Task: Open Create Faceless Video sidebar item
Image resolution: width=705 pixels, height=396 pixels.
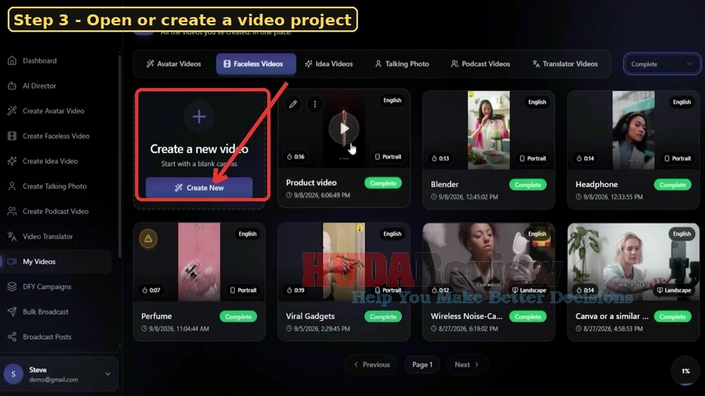Action: click(x=49, y=136)
